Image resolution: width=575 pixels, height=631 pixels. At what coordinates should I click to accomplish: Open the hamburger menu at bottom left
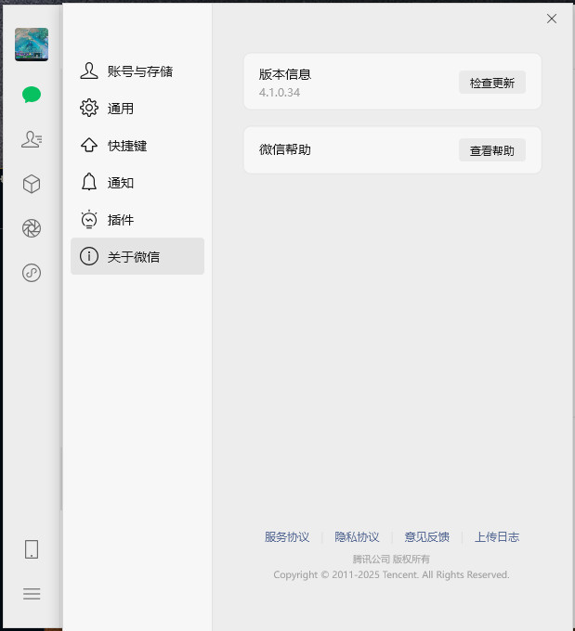[x=32, y=594]
